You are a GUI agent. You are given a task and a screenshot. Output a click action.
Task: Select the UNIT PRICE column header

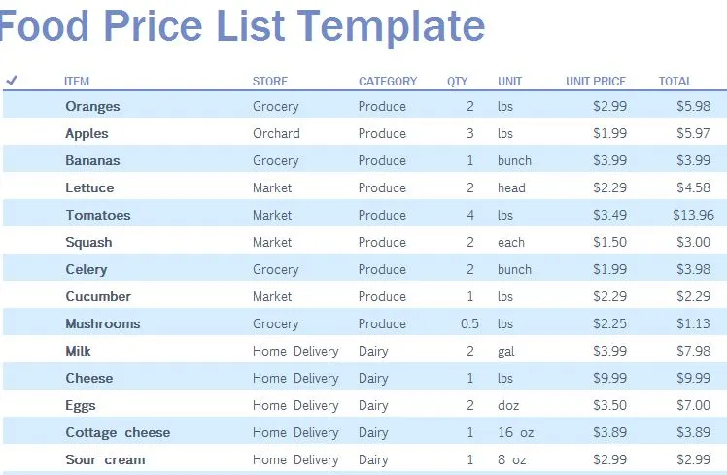coord(596,82)
